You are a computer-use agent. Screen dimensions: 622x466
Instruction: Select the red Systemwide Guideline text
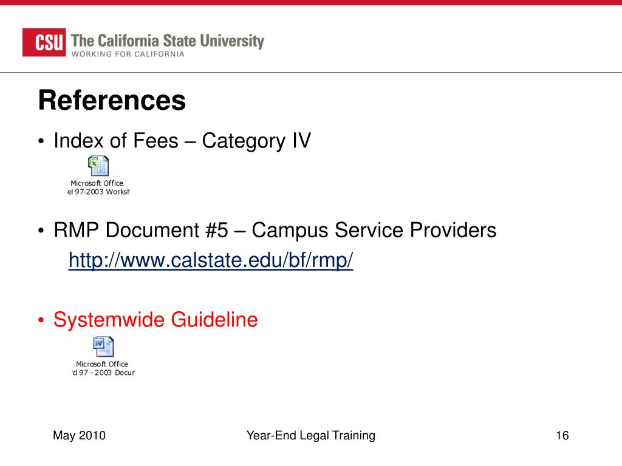155,319
